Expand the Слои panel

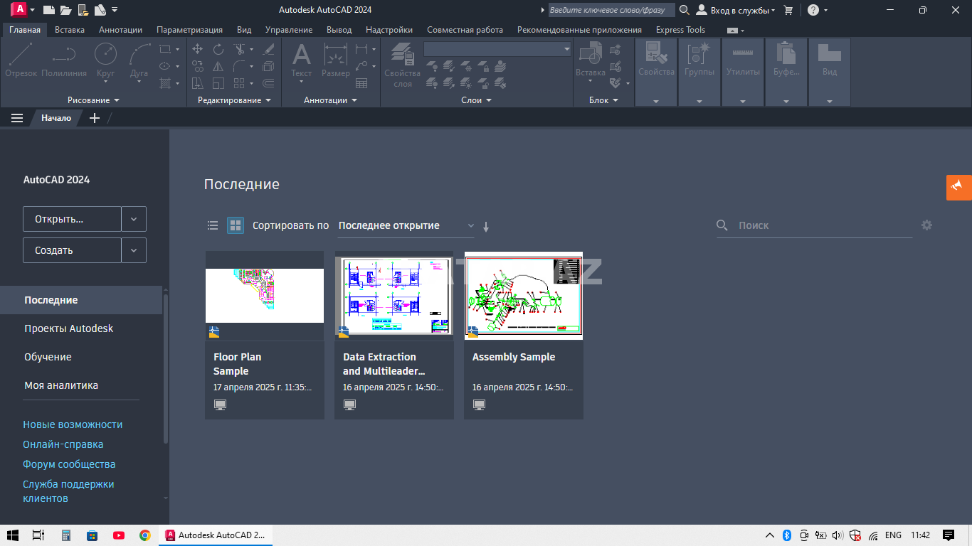[x=477, y=100]
